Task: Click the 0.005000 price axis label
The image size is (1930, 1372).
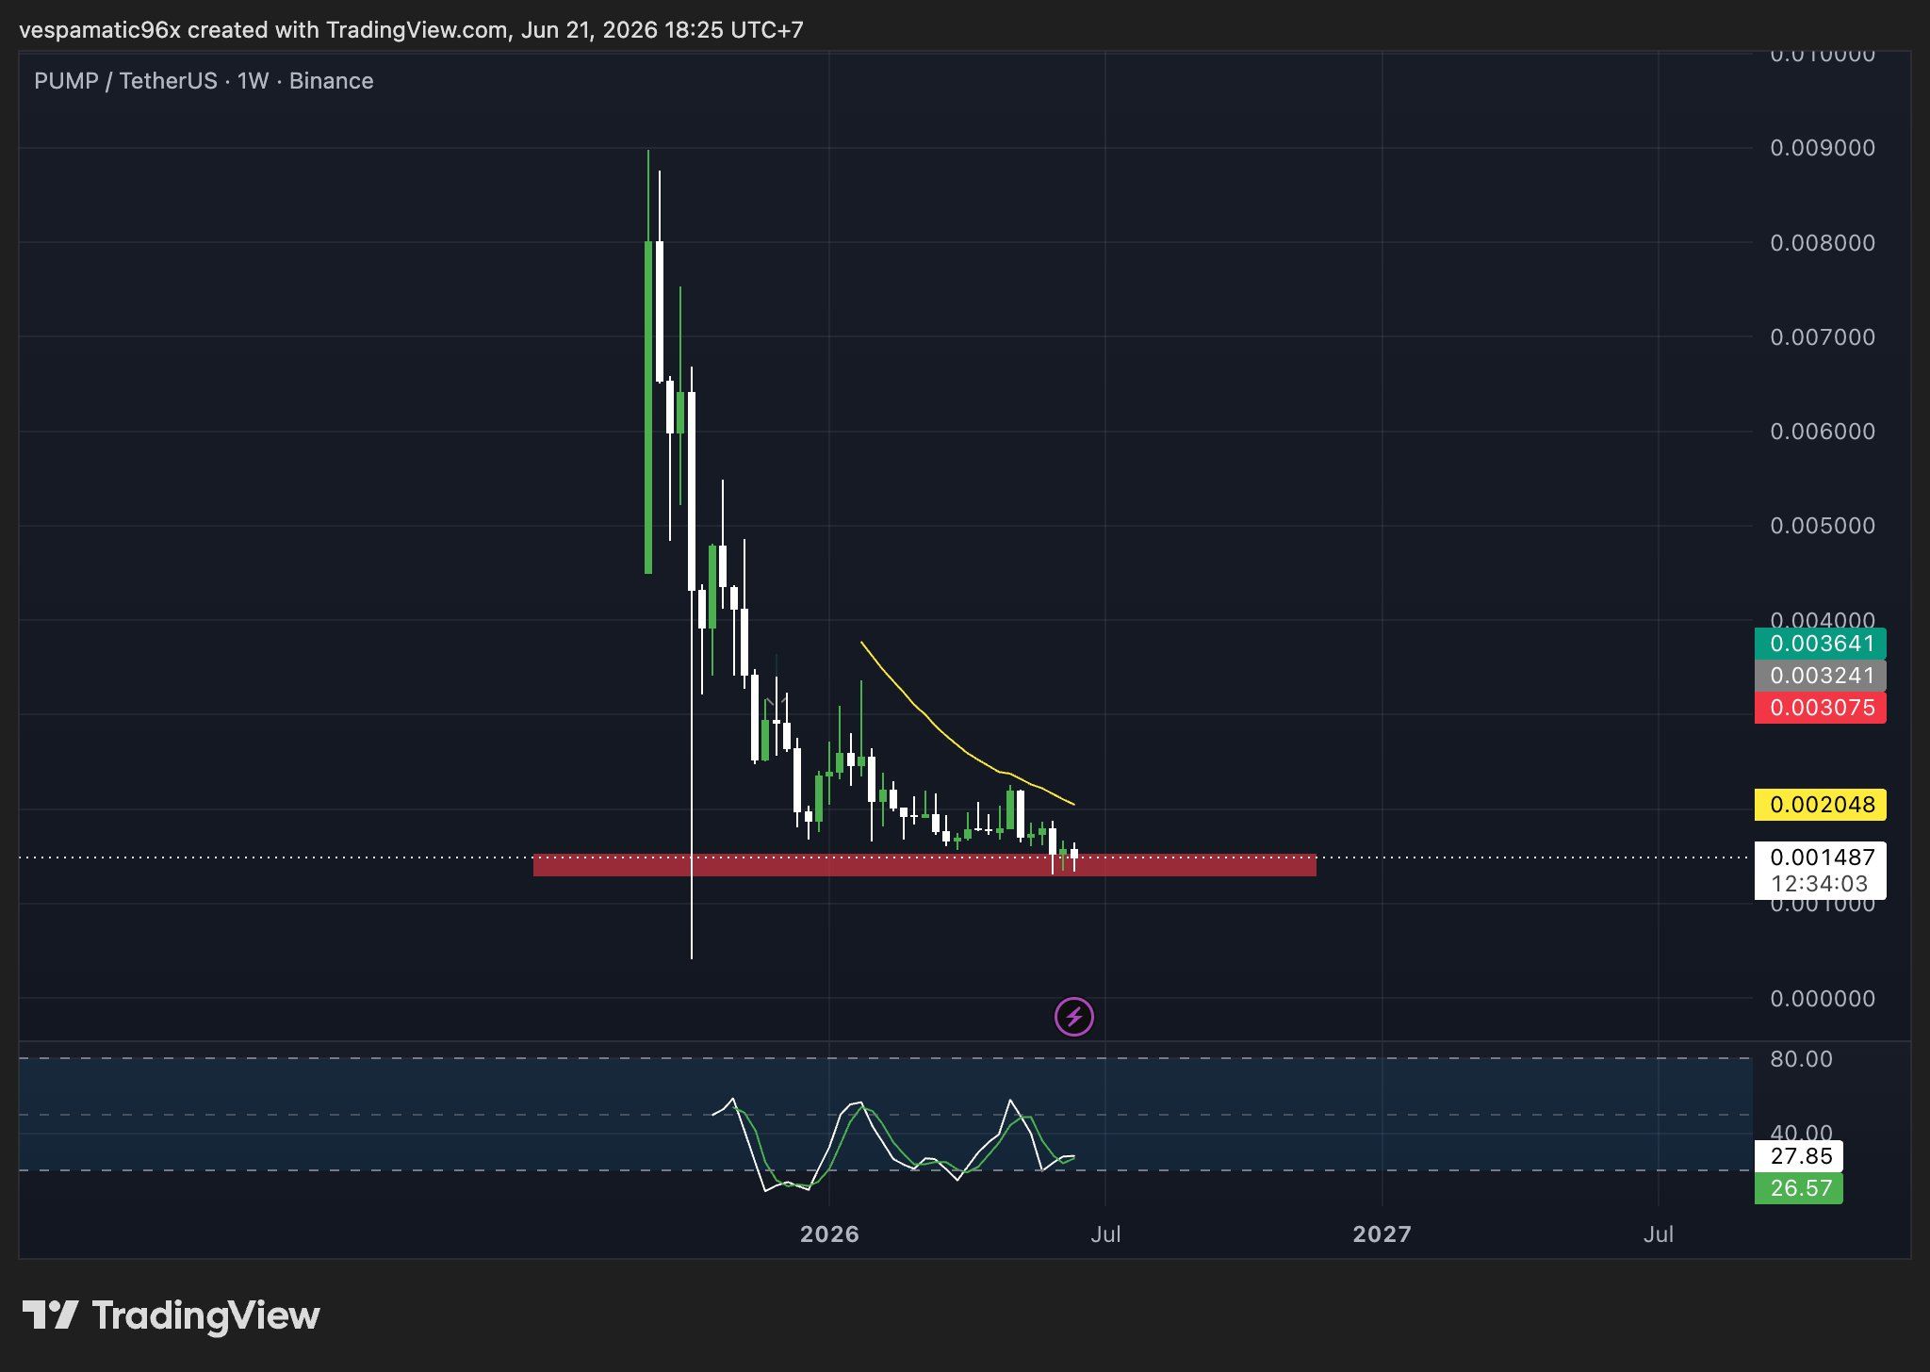Action: coord(1823,526)
